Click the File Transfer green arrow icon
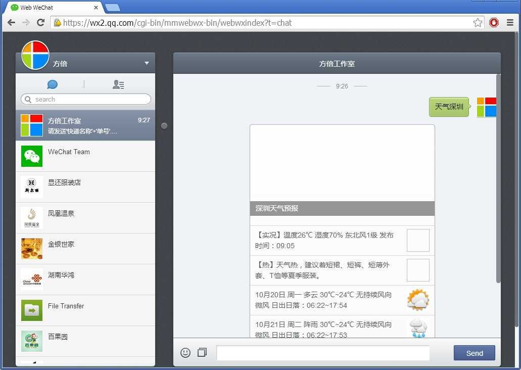521x370 pixels. pos(31,310)
